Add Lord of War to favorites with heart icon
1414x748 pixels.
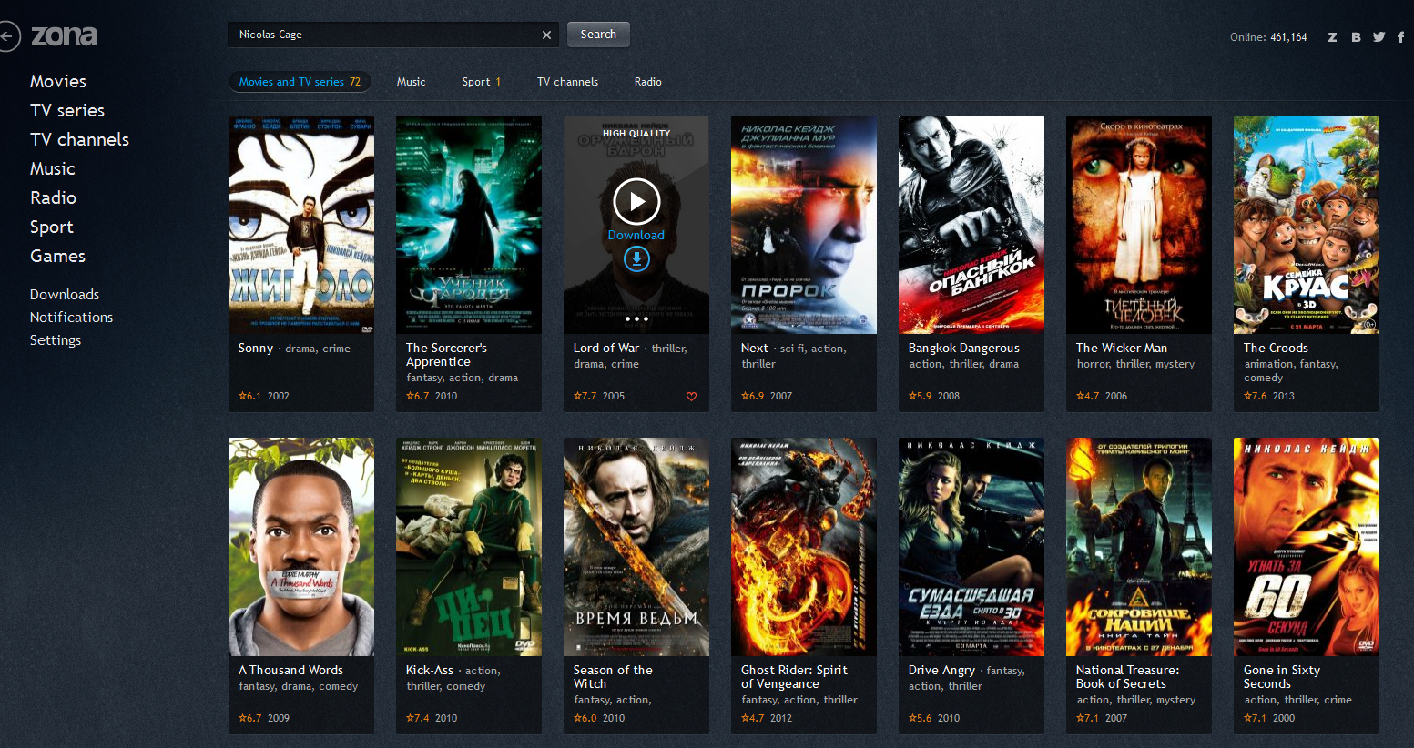pos(691,396)
